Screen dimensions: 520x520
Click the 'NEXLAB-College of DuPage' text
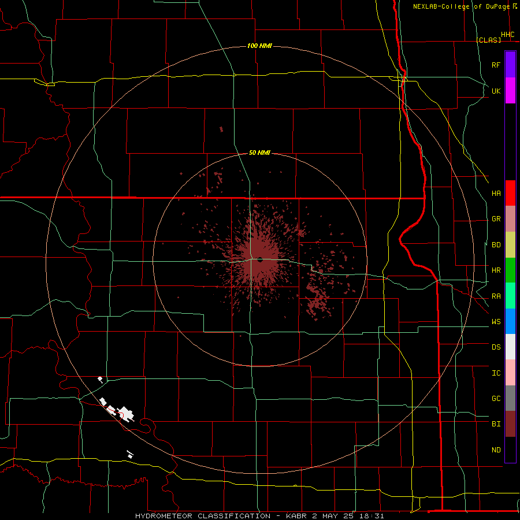pyautogui.click(x=460, y=6)
